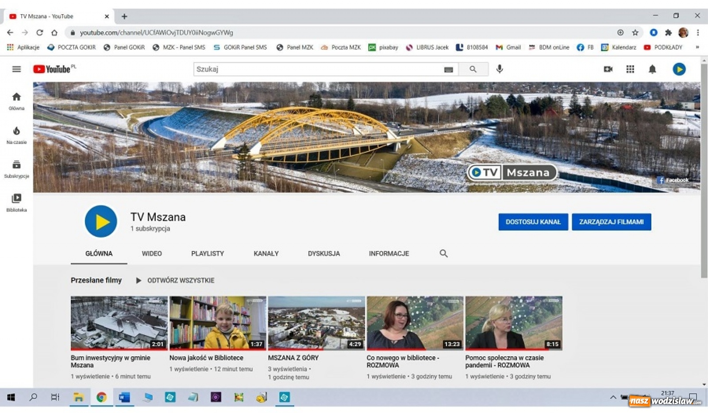708x413 pixels.
Task: Click the channel search icon next to INFORMACJE
Action: pos(443,253)
